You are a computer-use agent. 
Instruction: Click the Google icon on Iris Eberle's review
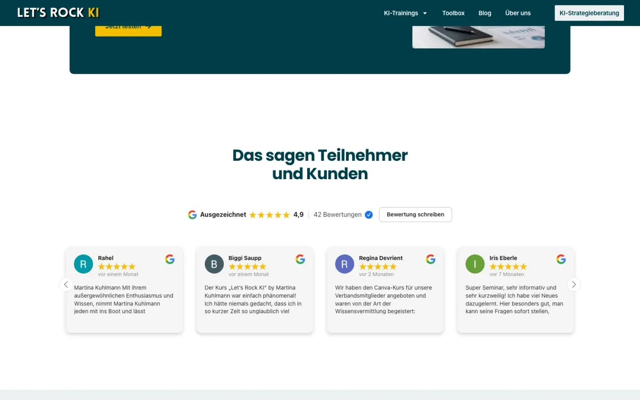(561, 259)
